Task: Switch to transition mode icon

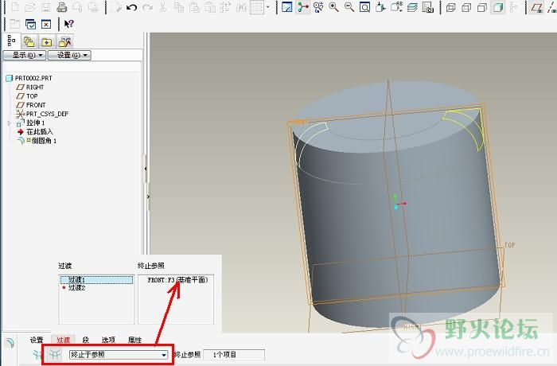Action: pos(53,354)
